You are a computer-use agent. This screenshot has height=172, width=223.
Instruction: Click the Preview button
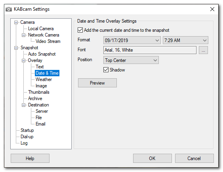97,83
